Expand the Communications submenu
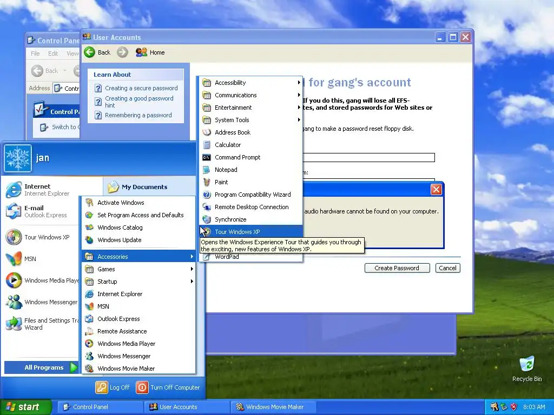The height and width of the screenshot is (415, 554). point(250,95)
